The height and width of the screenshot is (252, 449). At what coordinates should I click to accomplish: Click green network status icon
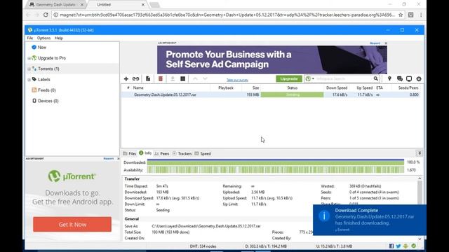pyautogui.click(x=413, y=246)
